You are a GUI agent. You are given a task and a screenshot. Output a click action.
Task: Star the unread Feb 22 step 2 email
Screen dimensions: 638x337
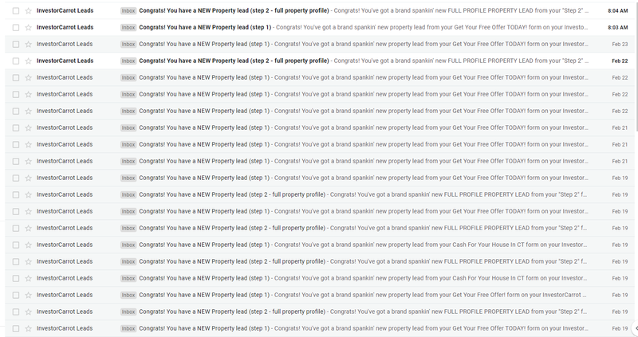coord(28,61)
